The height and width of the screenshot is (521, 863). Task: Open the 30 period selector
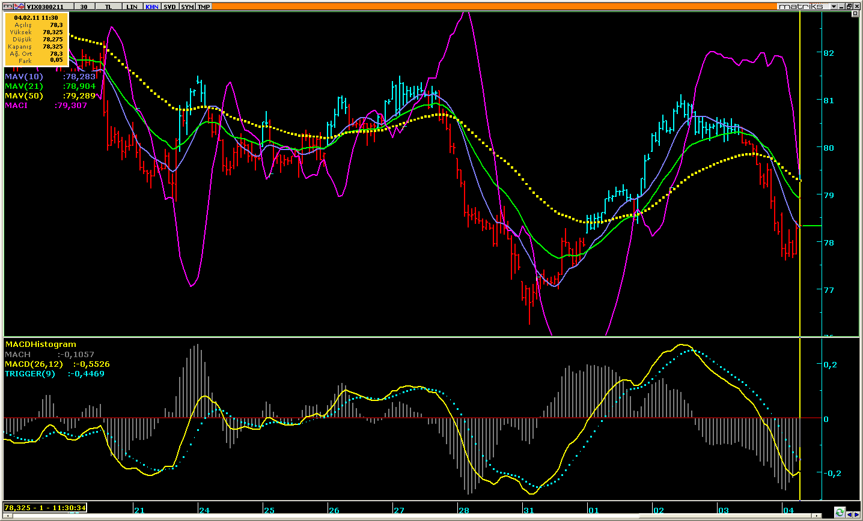(x=84, y=6)
